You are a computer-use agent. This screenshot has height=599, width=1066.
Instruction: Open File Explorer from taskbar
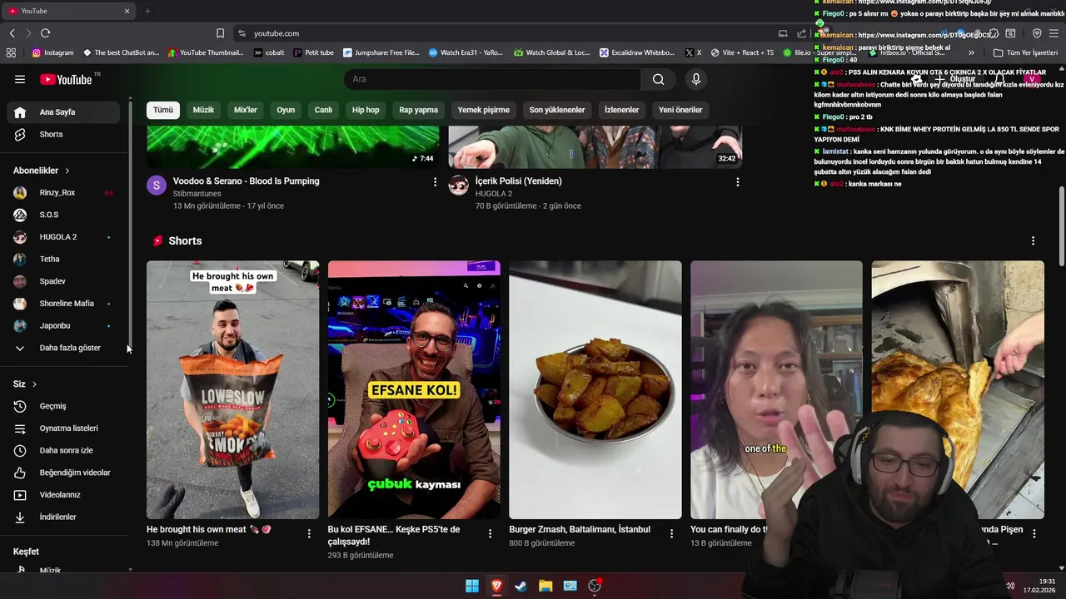(x=545, y=586)
